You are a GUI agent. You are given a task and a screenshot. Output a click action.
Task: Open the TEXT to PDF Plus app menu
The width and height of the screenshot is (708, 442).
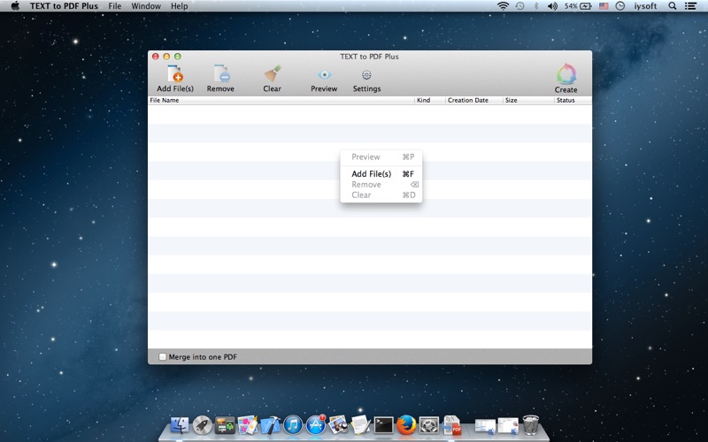click(64, 6)
